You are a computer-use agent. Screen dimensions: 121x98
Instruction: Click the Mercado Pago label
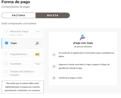coord(19,31)
